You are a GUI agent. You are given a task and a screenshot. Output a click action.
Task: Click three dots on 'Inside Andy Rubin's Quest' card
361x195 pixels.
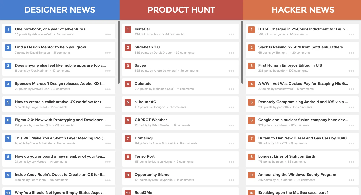(108, 180)
